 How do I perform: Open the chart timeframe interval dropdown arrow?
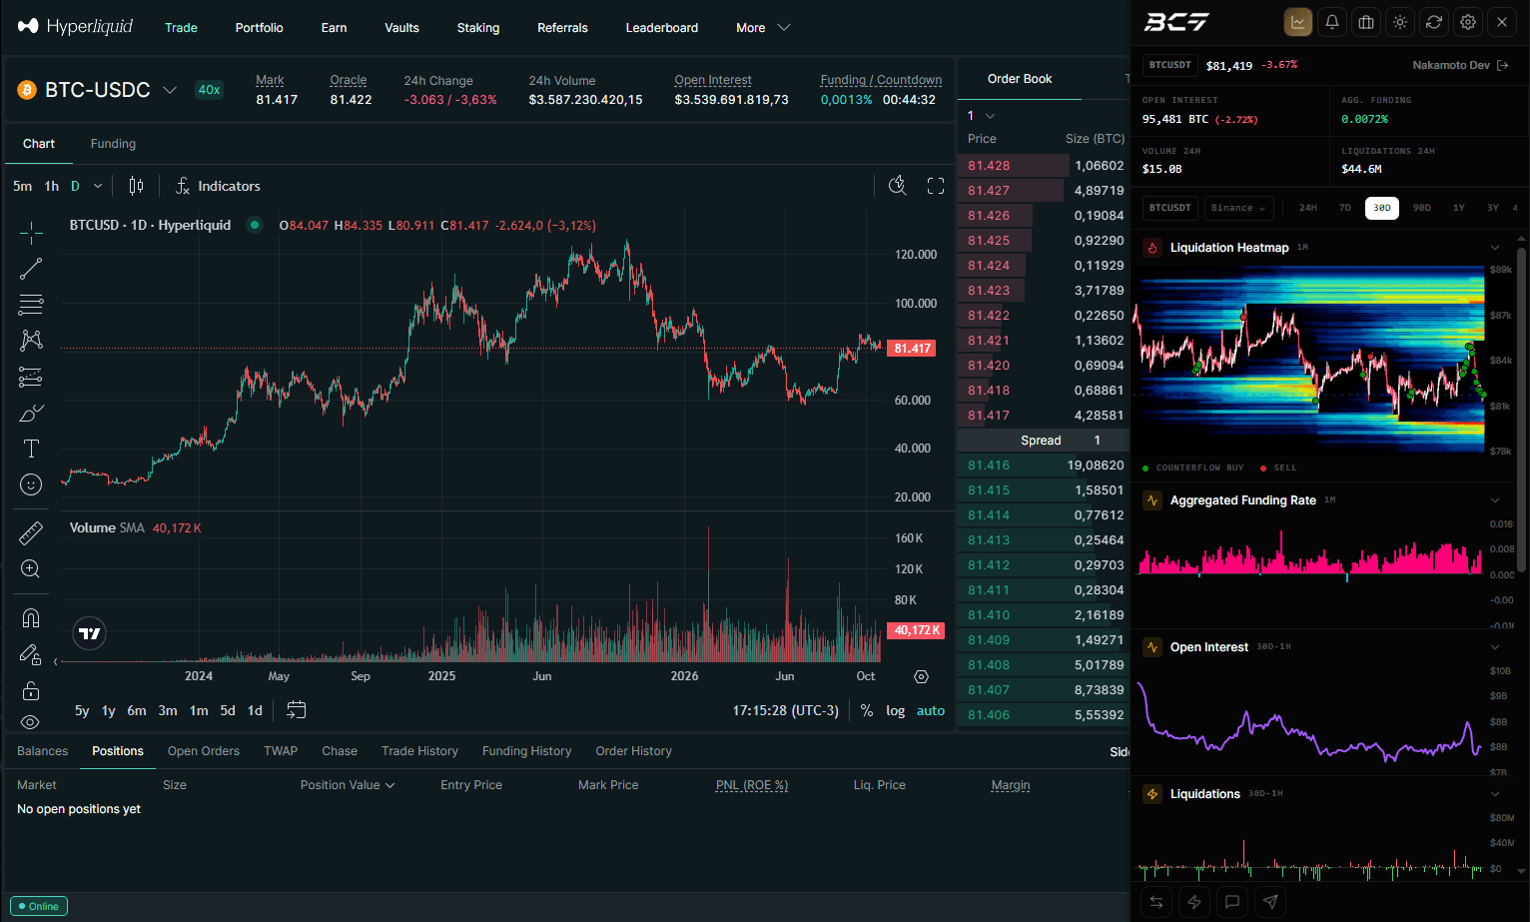pyautogui.click(x=98, y=186)
